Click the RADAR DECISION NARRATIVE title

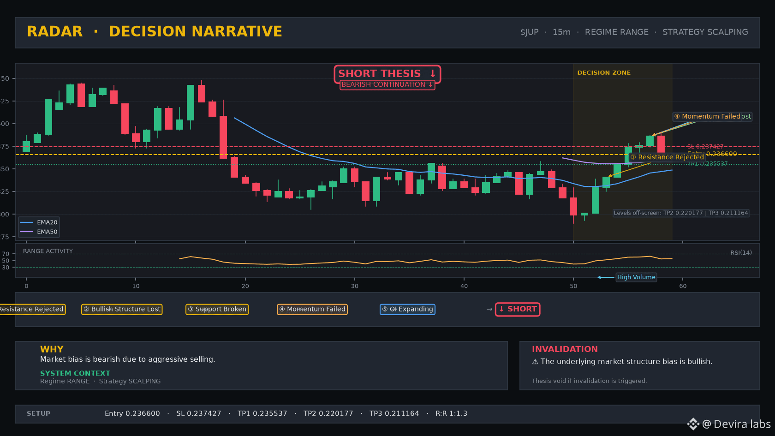click(155, 31)
